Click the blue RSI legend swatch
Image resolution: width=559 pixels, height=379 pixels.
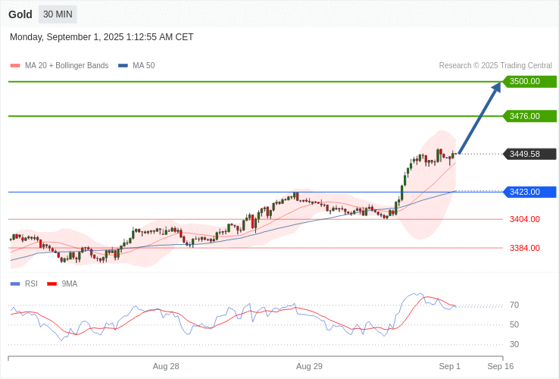[14, 284]
